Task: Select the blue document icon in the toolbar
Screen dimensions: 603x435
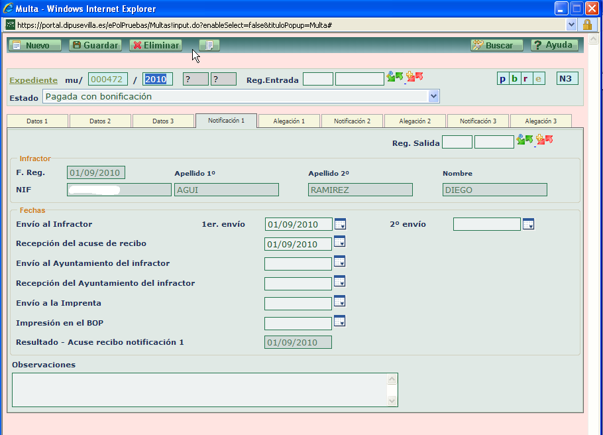Action: (x=207, y=45)
